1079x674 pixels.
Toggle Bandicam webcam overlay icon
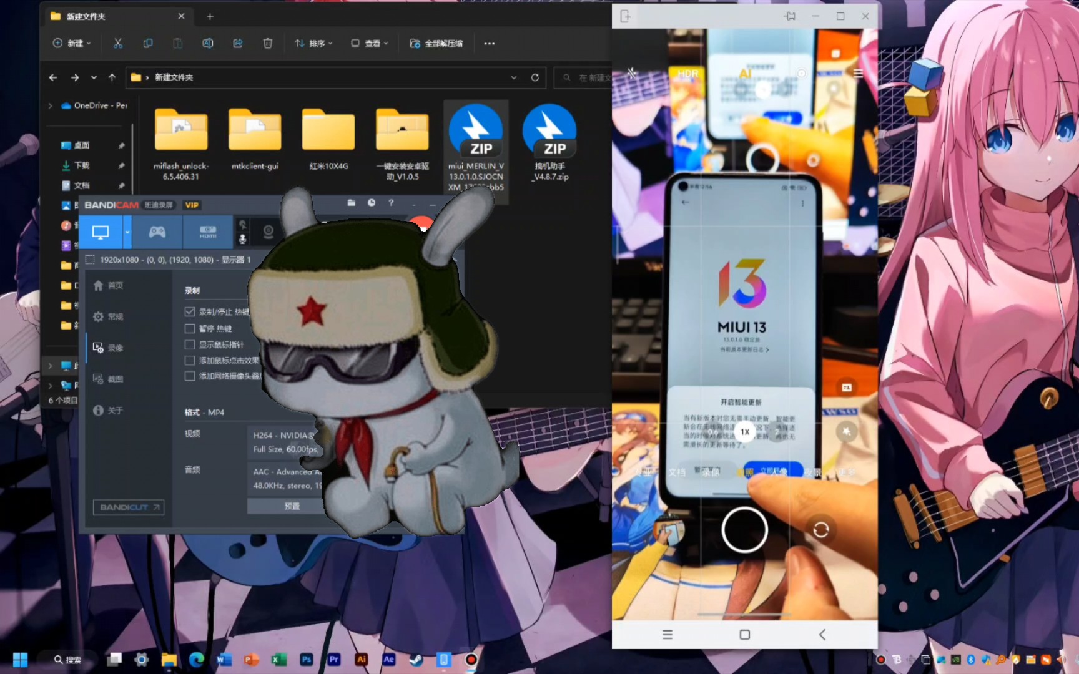(268, 232)
